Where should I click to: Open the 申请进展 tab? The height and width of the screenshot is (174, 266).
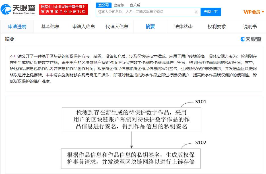tap(17, 27)
